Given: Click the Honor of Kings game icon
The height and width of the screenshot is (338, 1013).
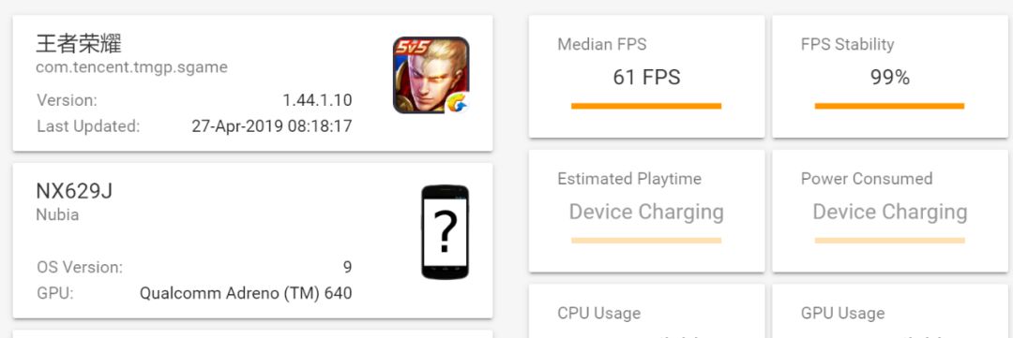Looking at the screenshot, I should pos(431,75).
